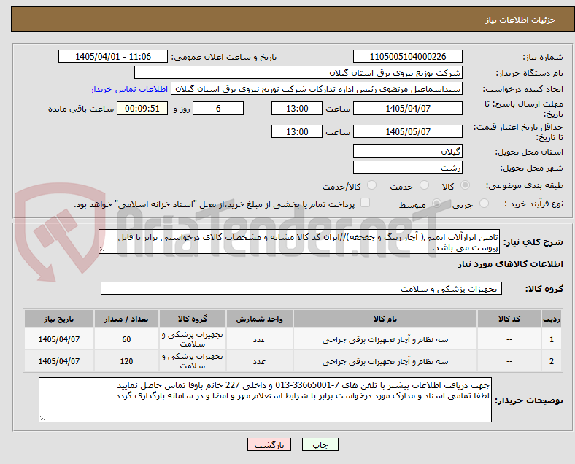Click the نام کالا column header

[x=385, y=319]
